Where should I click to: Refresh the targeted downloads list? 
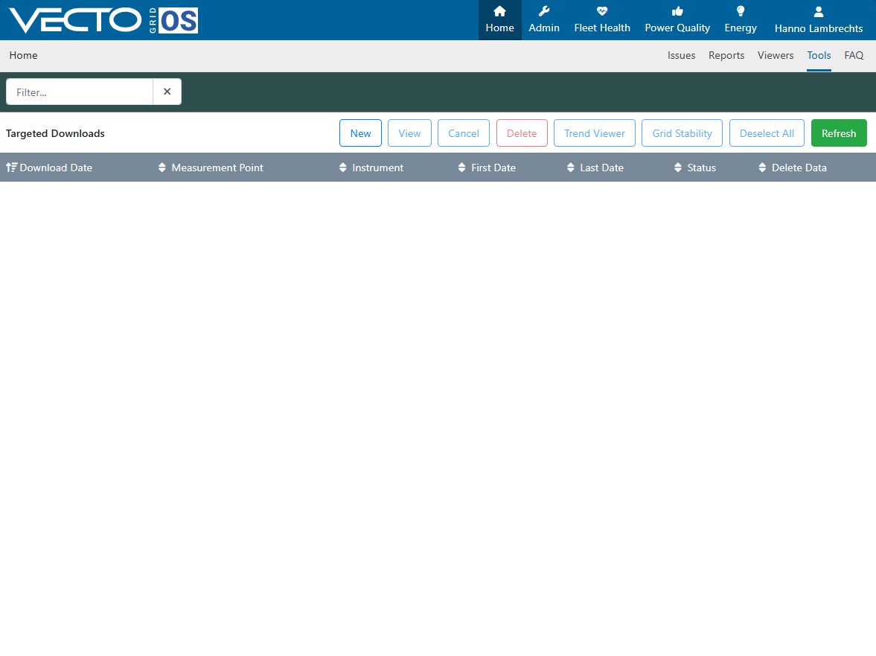[x=839, y=133]
